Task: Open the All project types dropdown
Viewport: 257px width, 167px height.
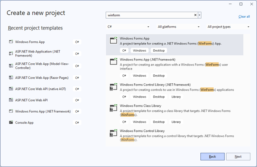Action: pyautogui.click(x=228, y=27)
